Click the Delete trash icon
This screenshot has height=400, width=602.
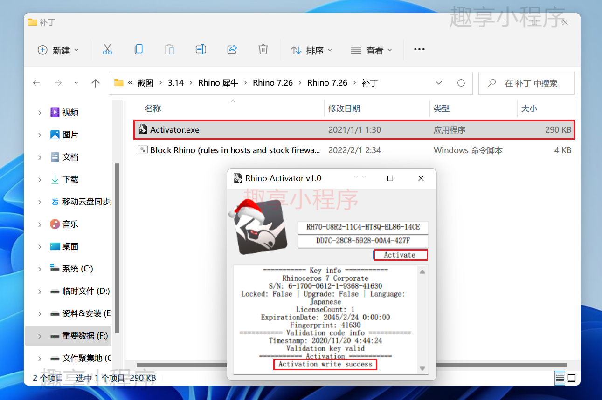coord(263,50)
